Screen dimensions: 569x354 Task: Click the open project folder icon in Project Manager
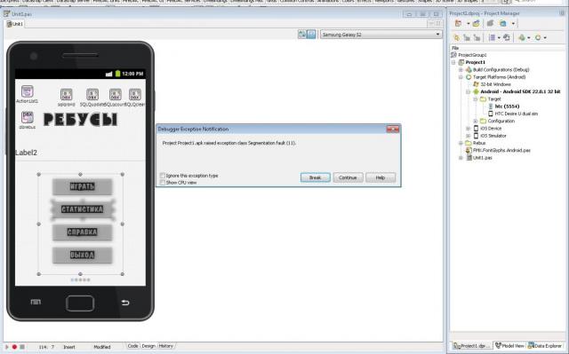477,24
